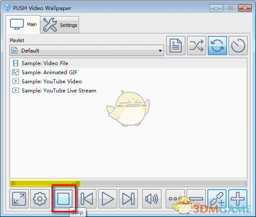Select Sample: Animated GIF entry
This screenshot has height=217, width=256.
click(x=128, y=72)
